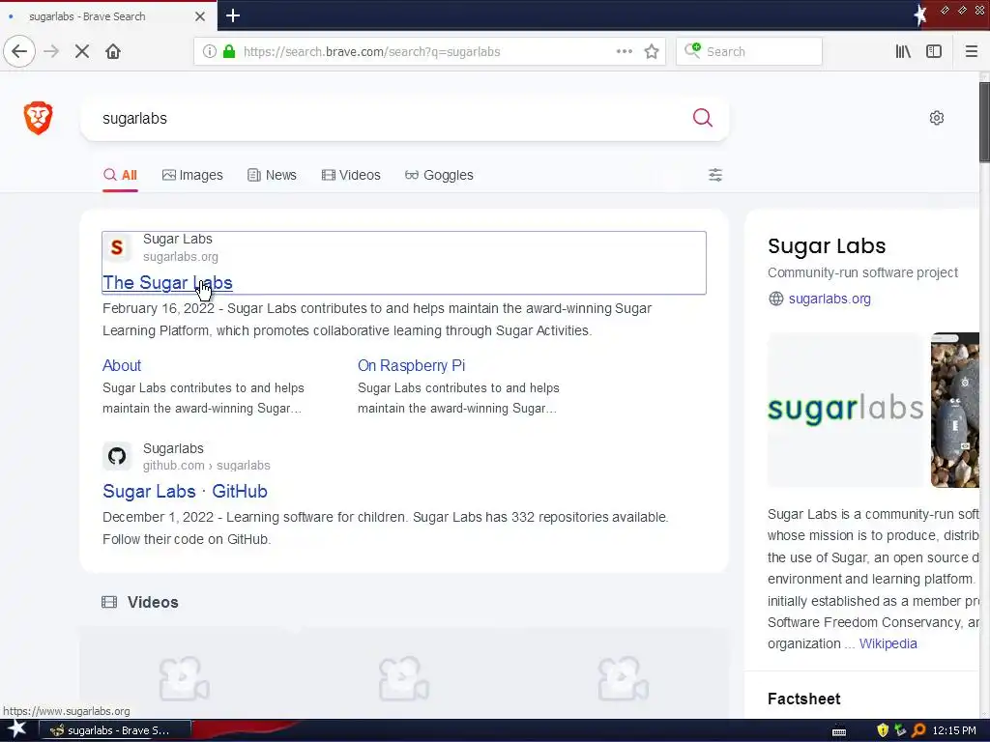Close the sugarlabs Brave Search tab
The width and height of the screenshot is (990, 742).
coord(199,16)
